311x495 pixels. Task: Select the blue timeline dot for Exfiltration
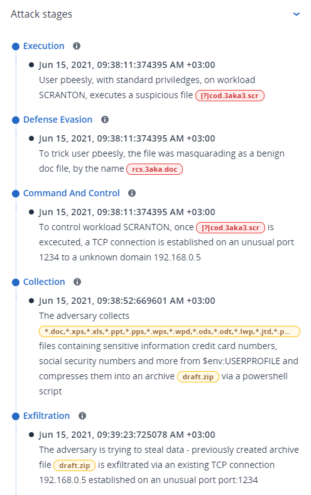pos(16,416)
